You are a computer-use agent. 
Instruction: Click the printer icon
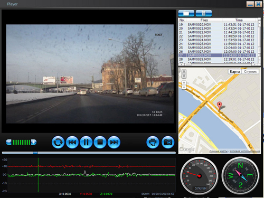tap(153, 142)
